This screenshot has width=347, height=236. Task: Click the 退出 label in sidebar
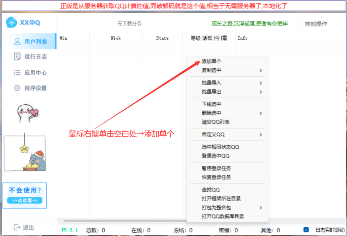(x=28, y=228)
